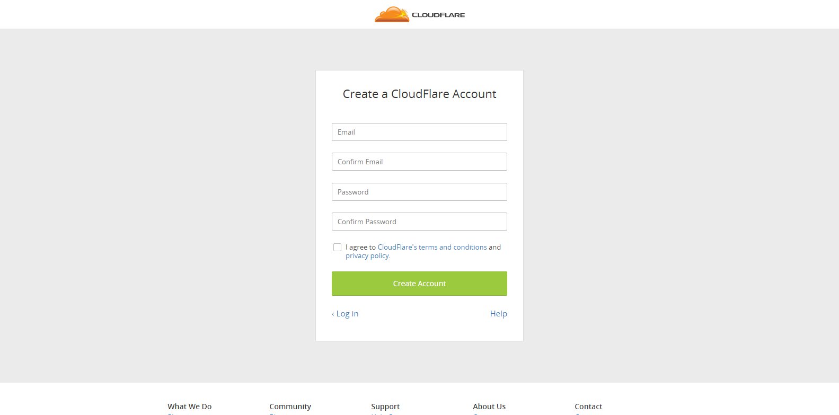Select the Confirm Email field
This screenshot has width=839, height=415.
pyautogui.click(x=419, y=162)
